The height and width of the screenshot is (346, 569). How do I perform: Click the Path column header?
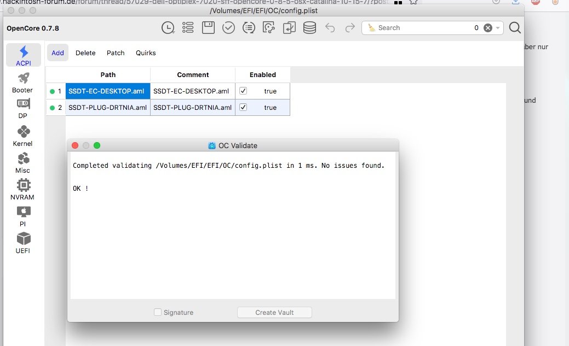click(x=108, y=75)
